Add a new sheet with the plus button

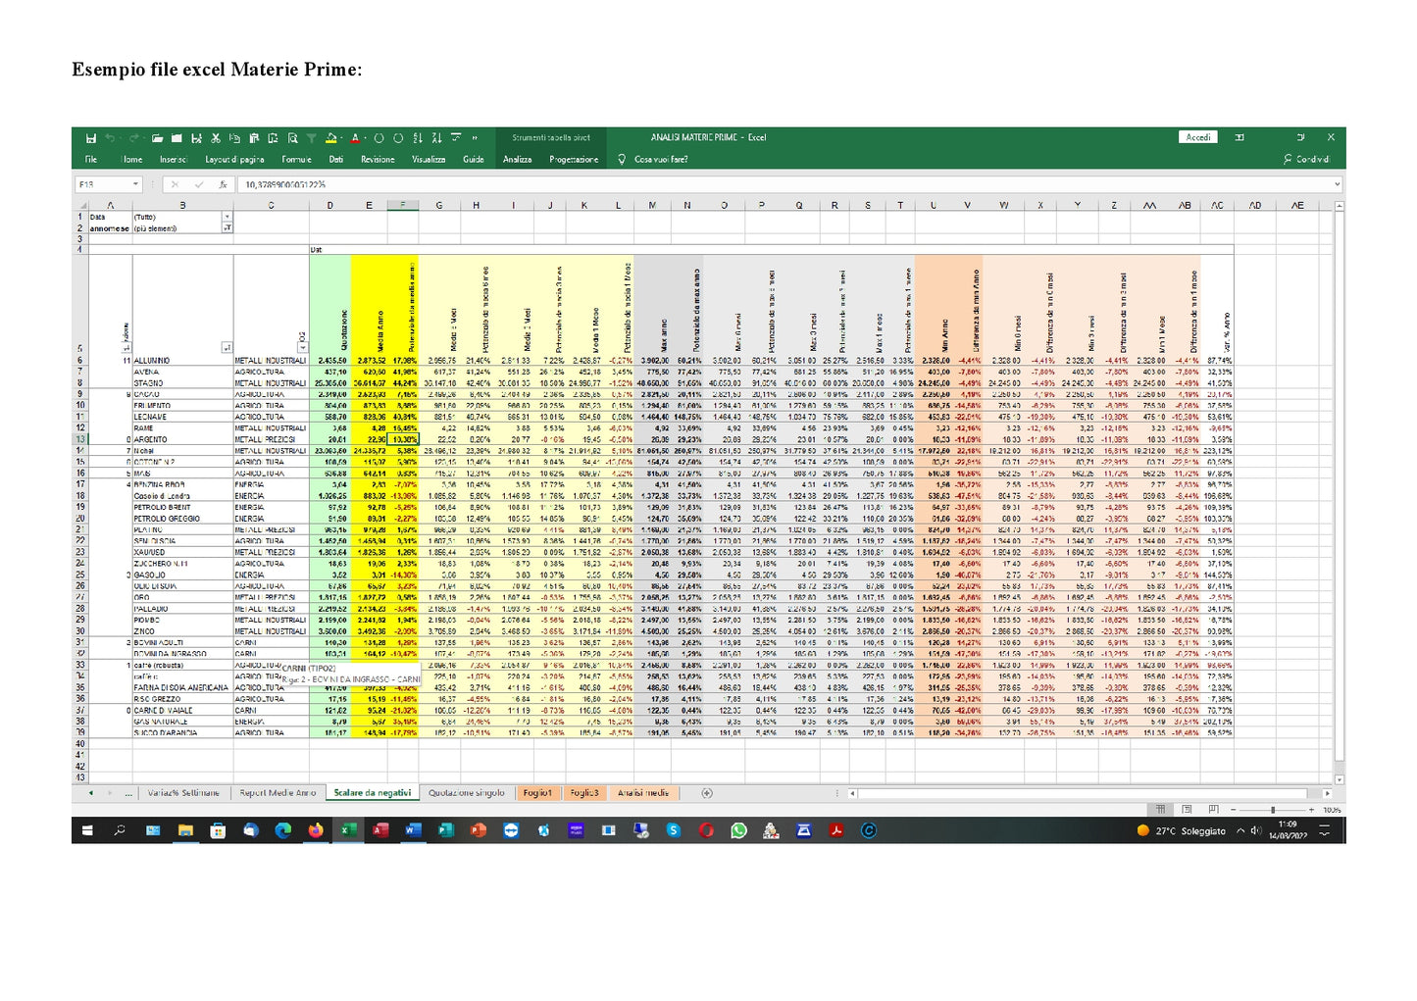707,792
